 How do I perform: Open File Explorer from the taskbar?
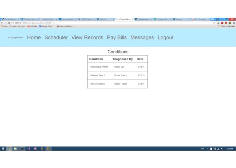click(x=15, y=149)
